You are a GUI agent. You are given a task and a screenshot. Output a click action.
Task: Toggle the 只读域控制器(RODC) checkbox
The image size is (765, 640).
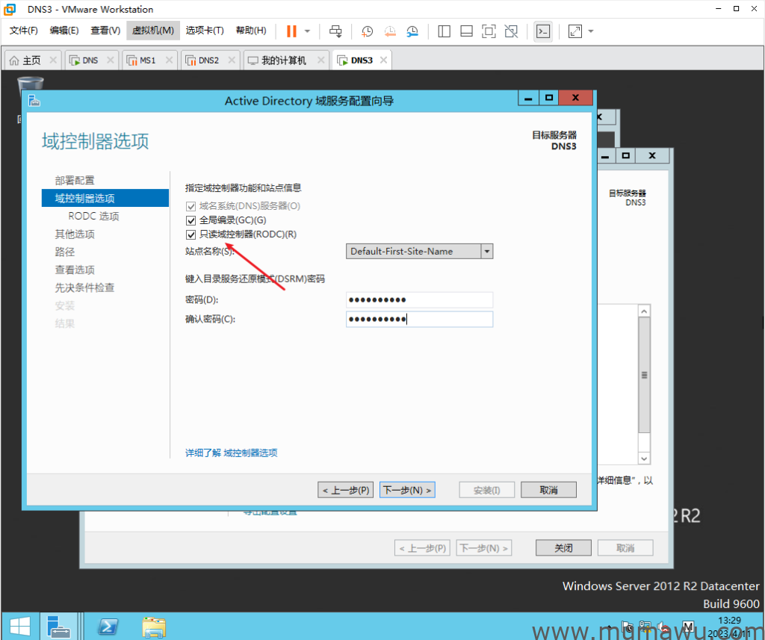click(x=191, y=234)
